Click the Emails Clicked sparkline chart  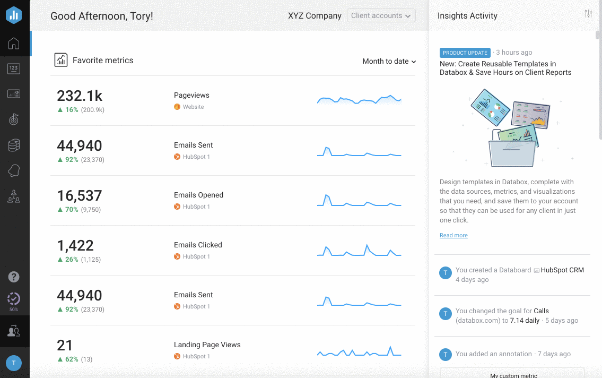(360, 250)
